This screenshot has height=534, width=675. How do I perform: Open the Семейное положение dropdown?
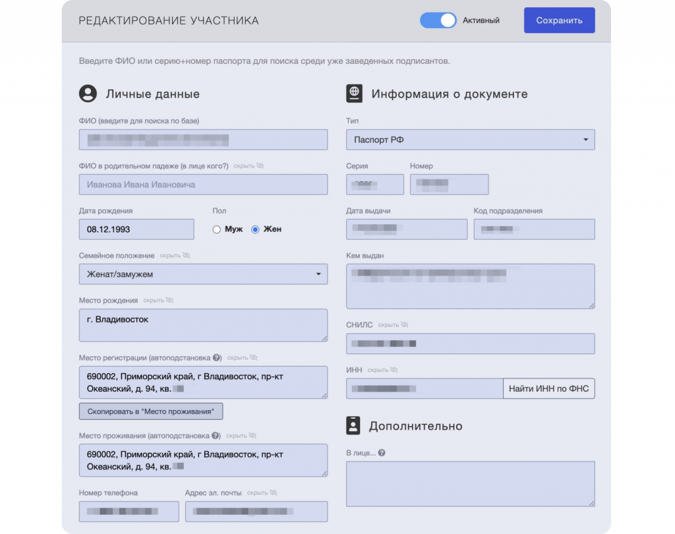[203, 274]
